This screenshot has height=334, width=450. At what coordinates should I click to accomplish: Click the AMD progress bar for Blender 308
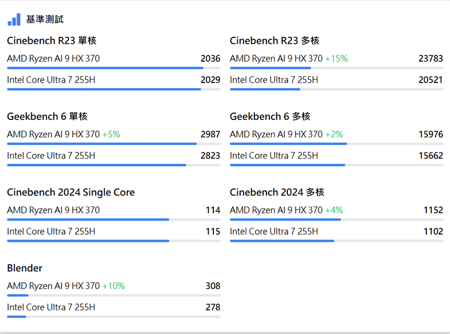(114, 295)
